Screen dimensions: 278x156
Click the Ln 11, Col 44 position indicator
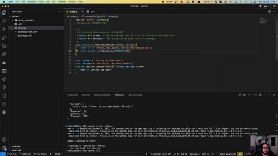180,154
